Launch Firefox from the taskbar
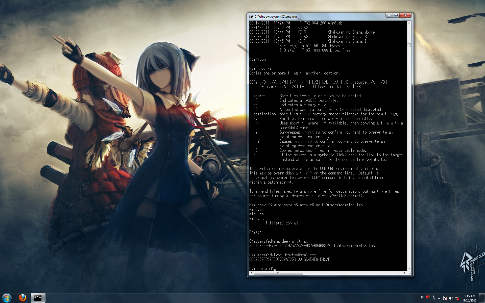 pyautogui.click(x=22, y=298)
